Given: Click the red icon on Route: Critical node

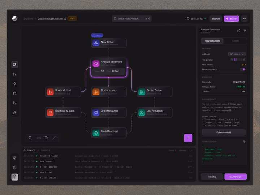Looking at the screenshot, I should 50,92.
